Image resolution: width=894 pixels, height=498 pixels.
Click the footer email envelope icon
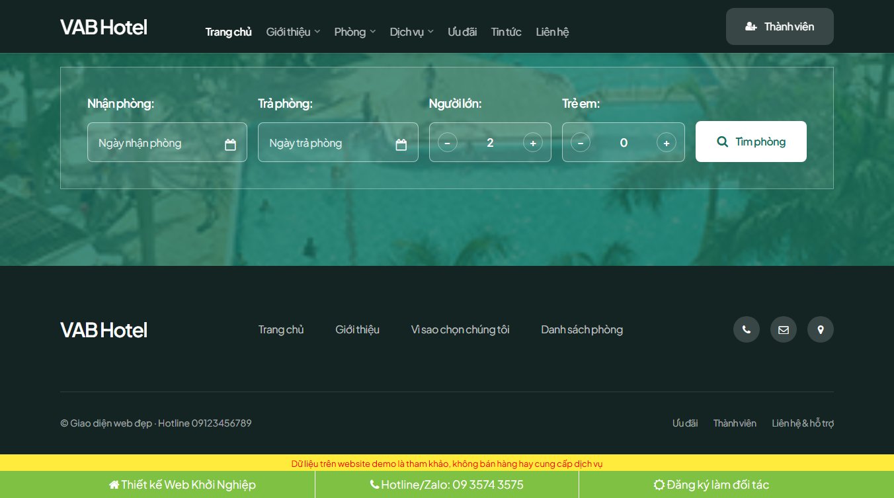(784, 329)
